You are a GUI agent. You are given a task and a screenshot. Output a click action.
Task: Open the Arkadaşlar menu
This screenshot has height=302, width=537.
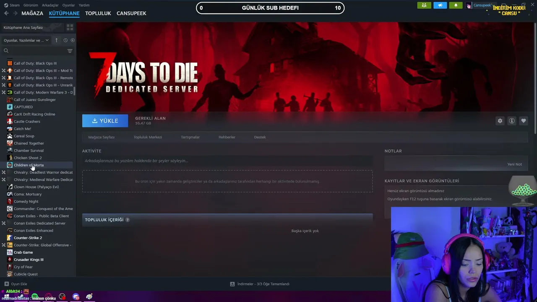point(50,5)
